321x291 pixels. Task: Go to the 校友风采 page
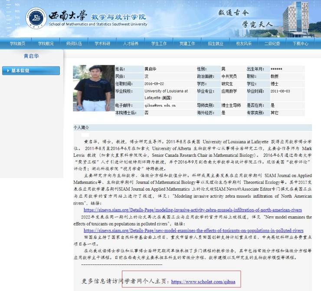coord(244,43)
